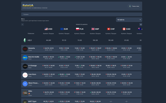Open the Головна navigation item

coord(26,14)
